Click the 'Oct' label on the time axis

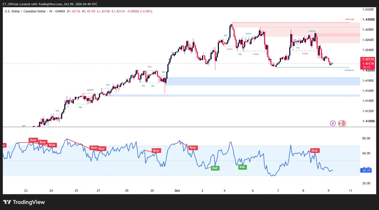click(177, 191)
